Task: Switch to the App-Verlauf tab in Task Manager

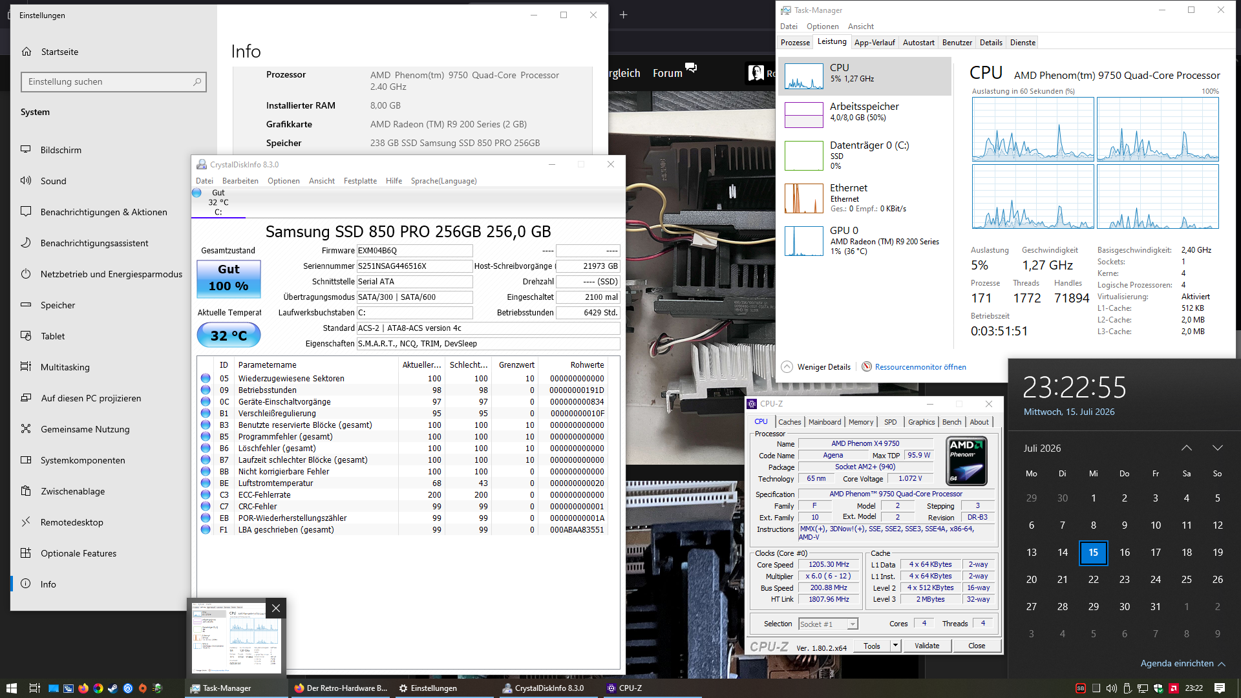Action: [875, 42]
